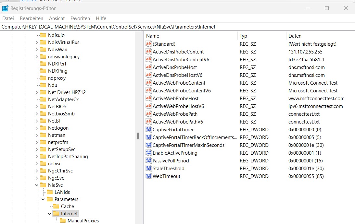The image size is (355, 224).
Task: Click the folder icon of Ndisuio
Action: pos(43,35)
